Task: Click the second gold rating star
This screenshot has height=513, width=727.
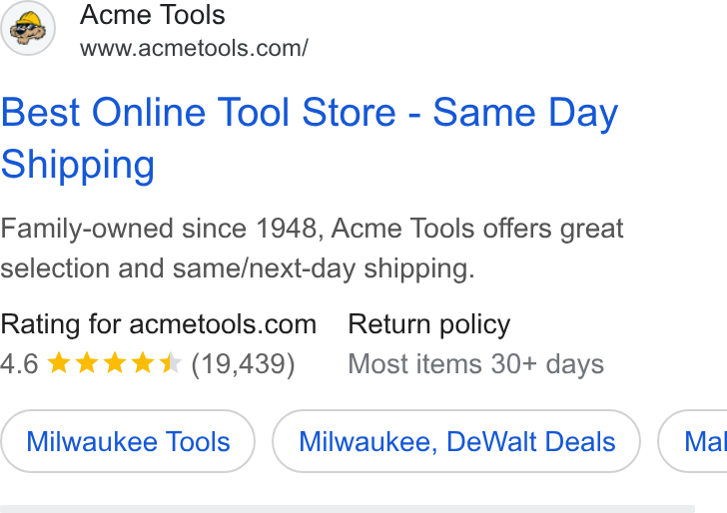Action: click(87, 363)
